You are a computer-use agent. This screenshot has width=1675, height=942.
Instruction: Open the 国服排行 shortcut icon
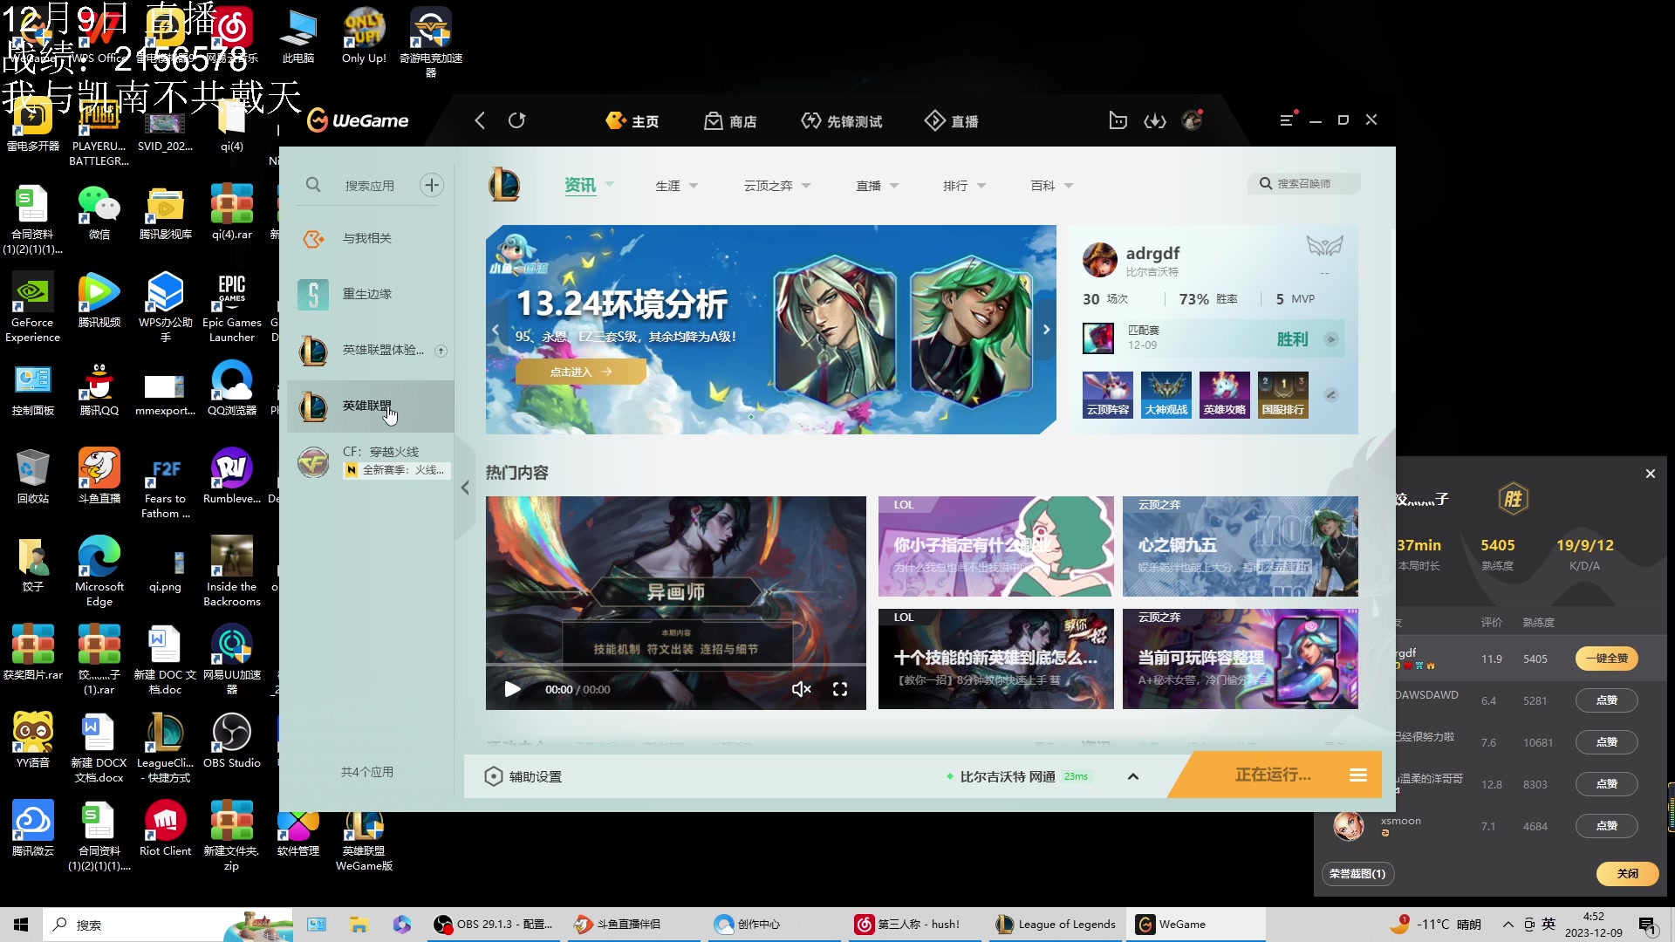[1283, 394]
